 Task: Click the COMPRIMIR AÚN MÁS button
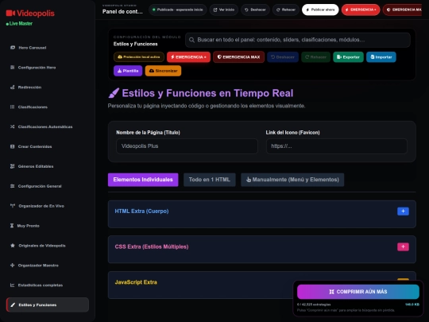358,292
